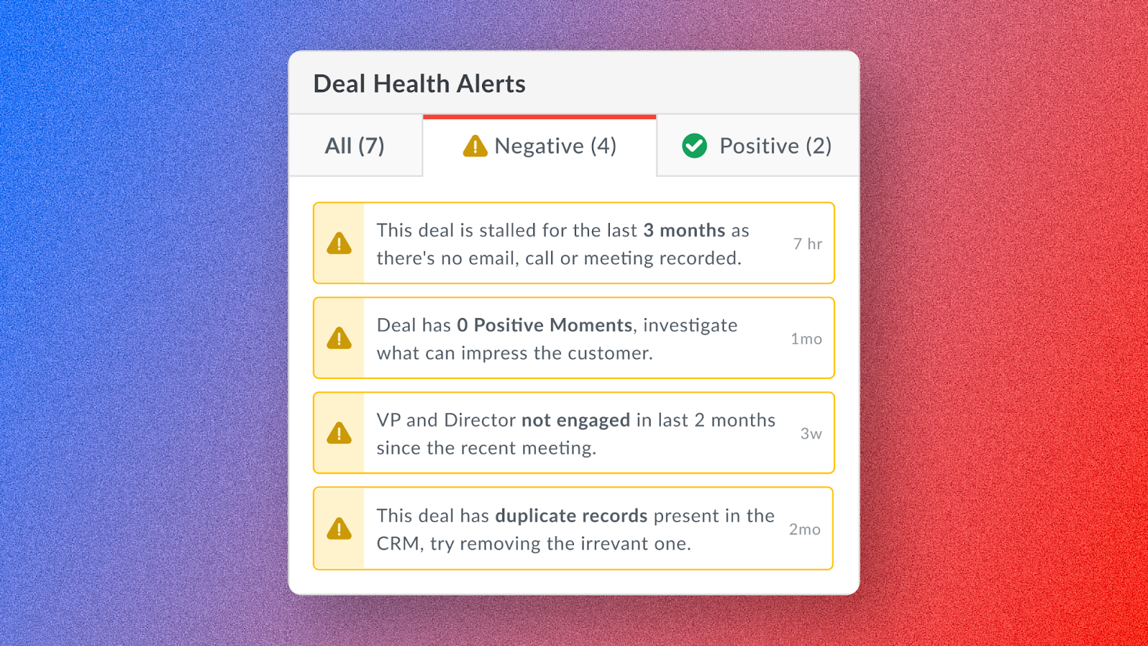Click the 3w timestamp

(x=811, y=434)
